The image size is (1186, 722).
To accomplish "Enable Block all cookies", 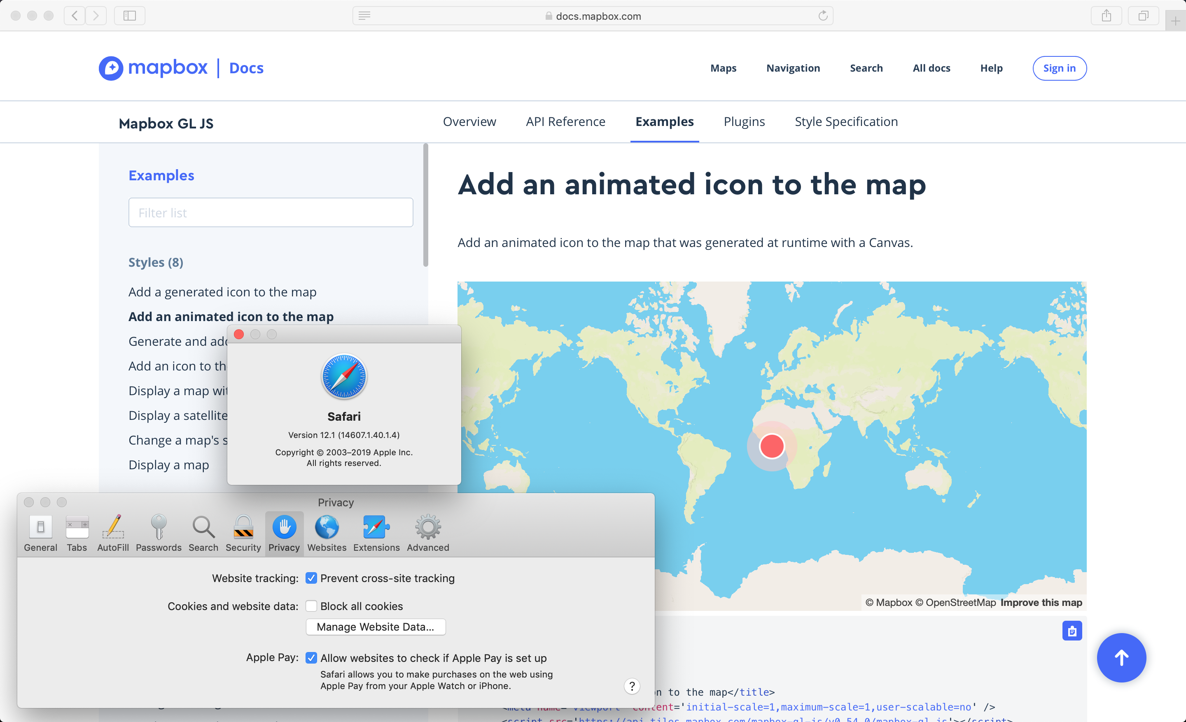I will [x=311, y=606].
